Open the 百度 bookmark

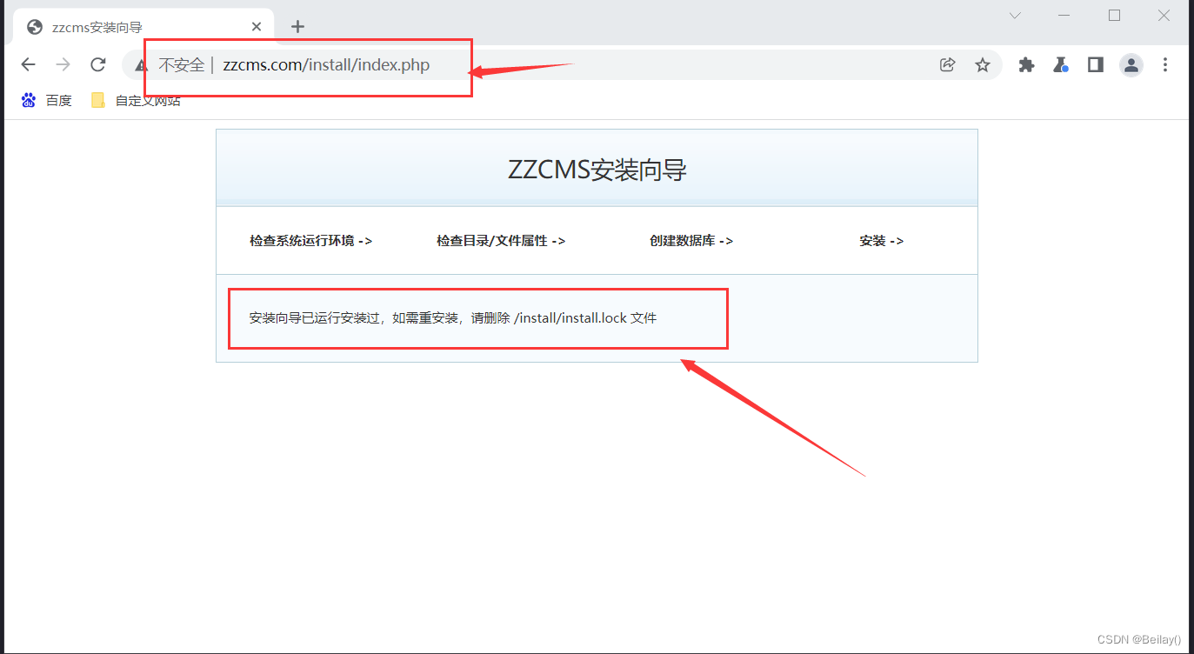click(47, 100)
